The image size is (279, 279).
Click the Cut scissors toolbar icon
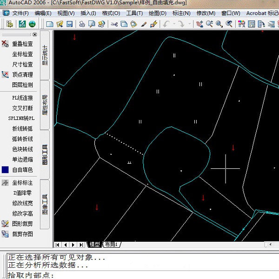pos(114,24)
